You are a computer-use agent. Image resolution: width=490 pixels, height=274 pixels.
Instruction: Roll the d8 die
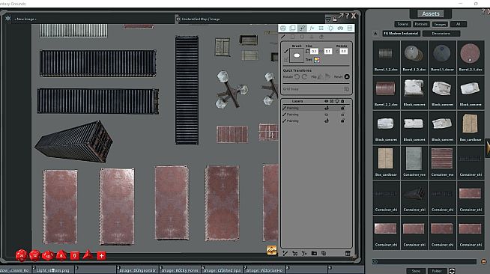coord(61,255)
